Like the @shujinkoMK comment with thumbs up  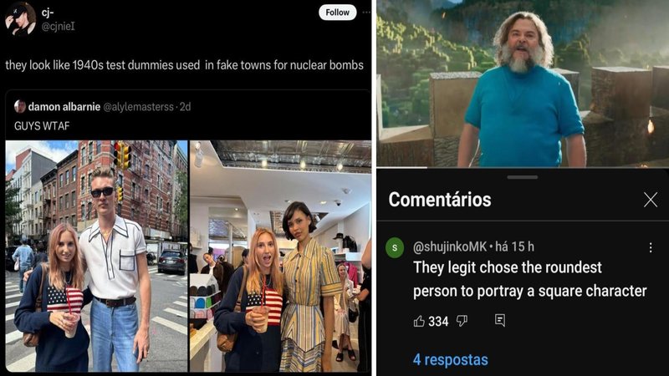(x=419, y=321)
